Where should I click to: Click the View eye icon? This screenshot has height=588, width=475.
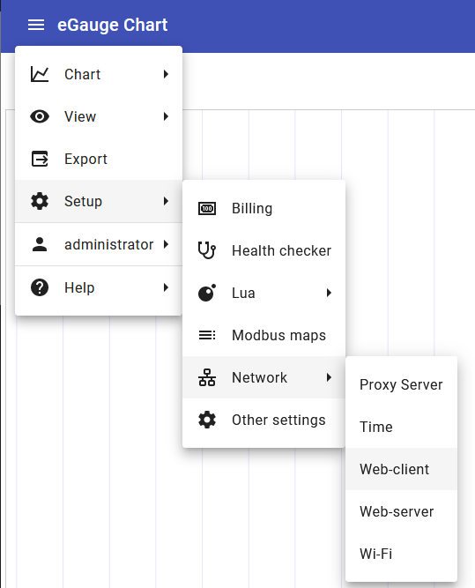(x=40, y=116)
